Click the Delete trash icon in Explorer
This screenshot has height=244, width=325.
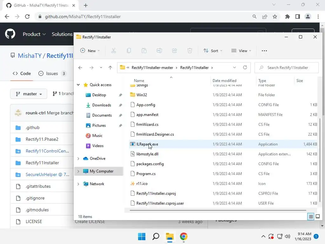pyautogui.click(x=190, y=51)
